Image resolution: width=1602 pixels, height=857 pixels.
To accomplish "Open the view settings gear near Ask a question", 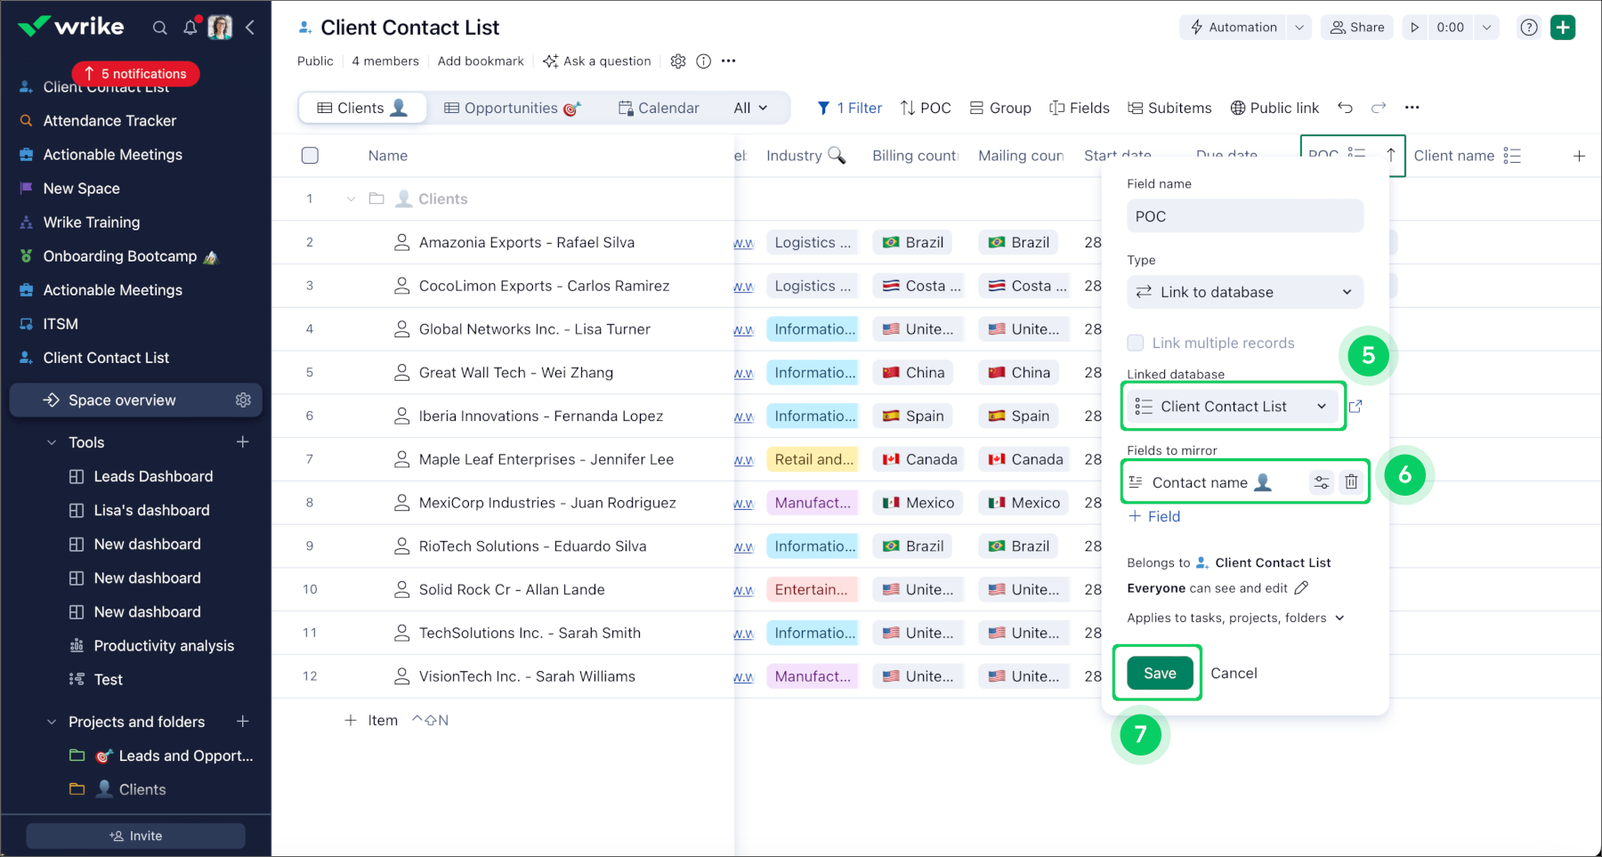I will [678, 61].
